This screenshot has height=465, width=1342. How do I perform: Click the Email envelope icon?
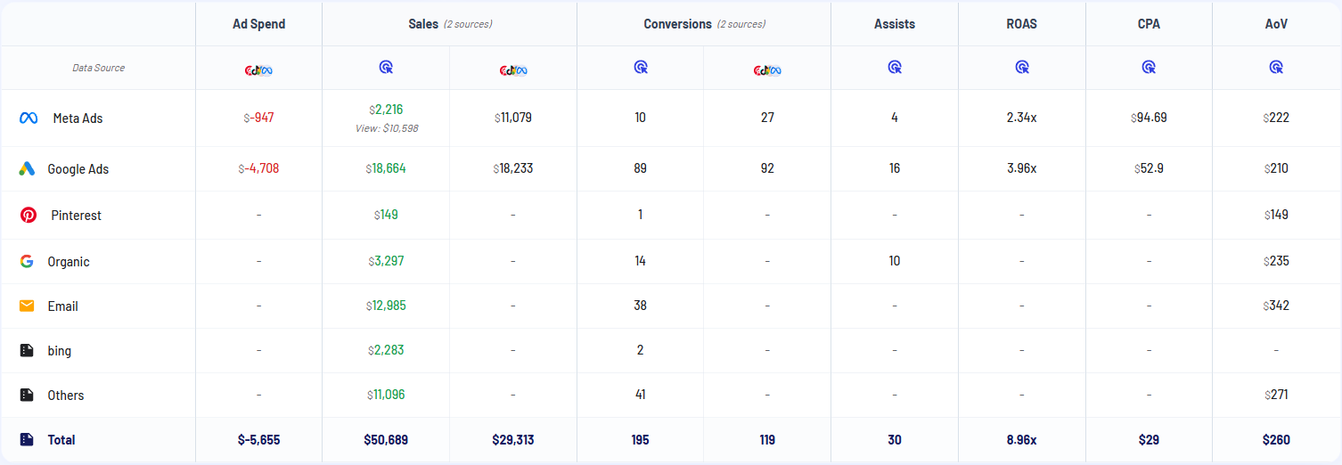pos(28,306)
